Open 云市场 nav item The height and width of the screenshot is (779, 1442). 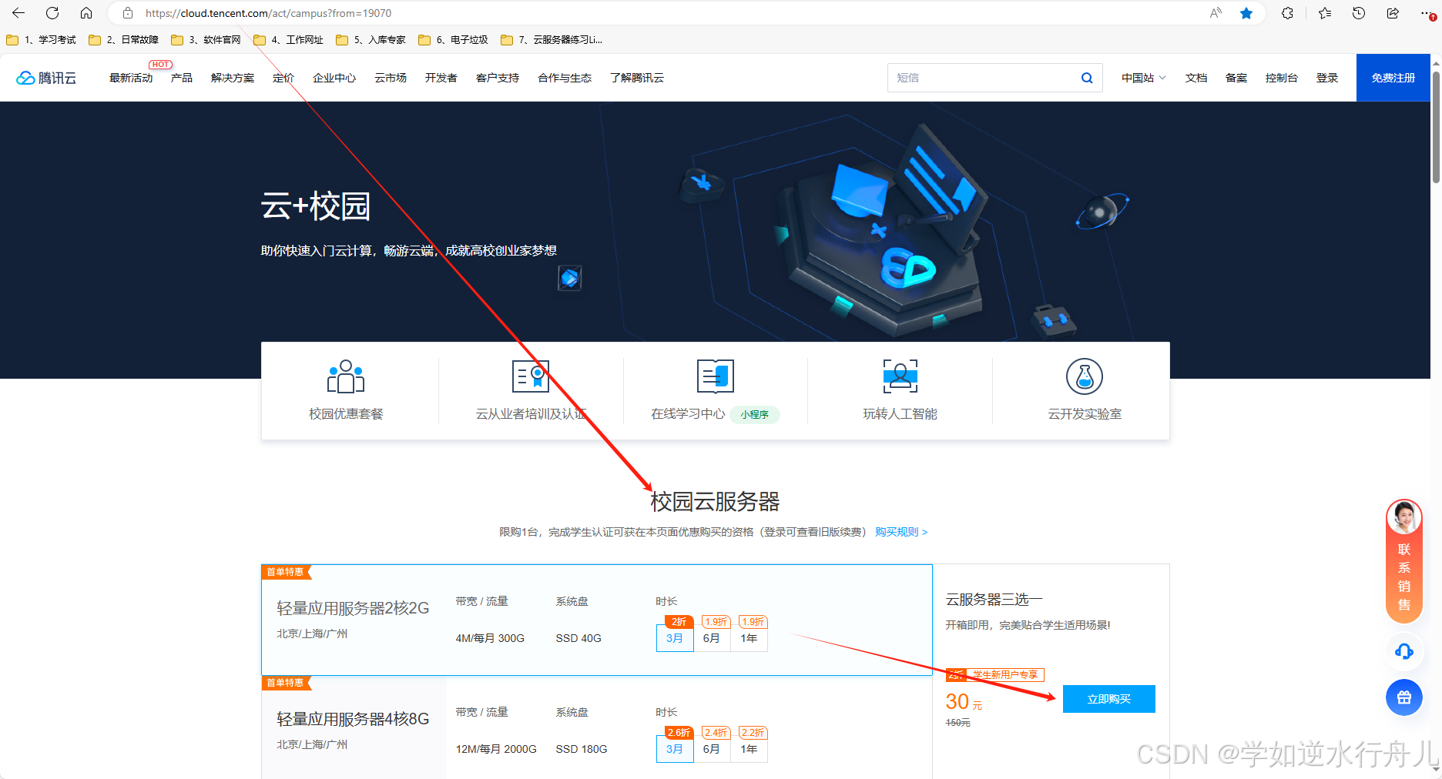(391, 78)
